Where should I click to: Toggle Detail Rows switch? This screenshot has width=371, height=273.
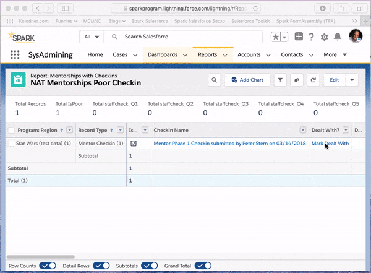point(101,266)
